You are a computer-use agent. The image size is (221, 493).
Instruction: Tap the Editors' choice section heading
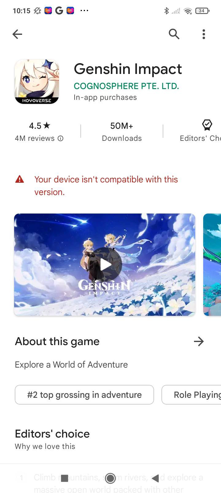point(52,434)
